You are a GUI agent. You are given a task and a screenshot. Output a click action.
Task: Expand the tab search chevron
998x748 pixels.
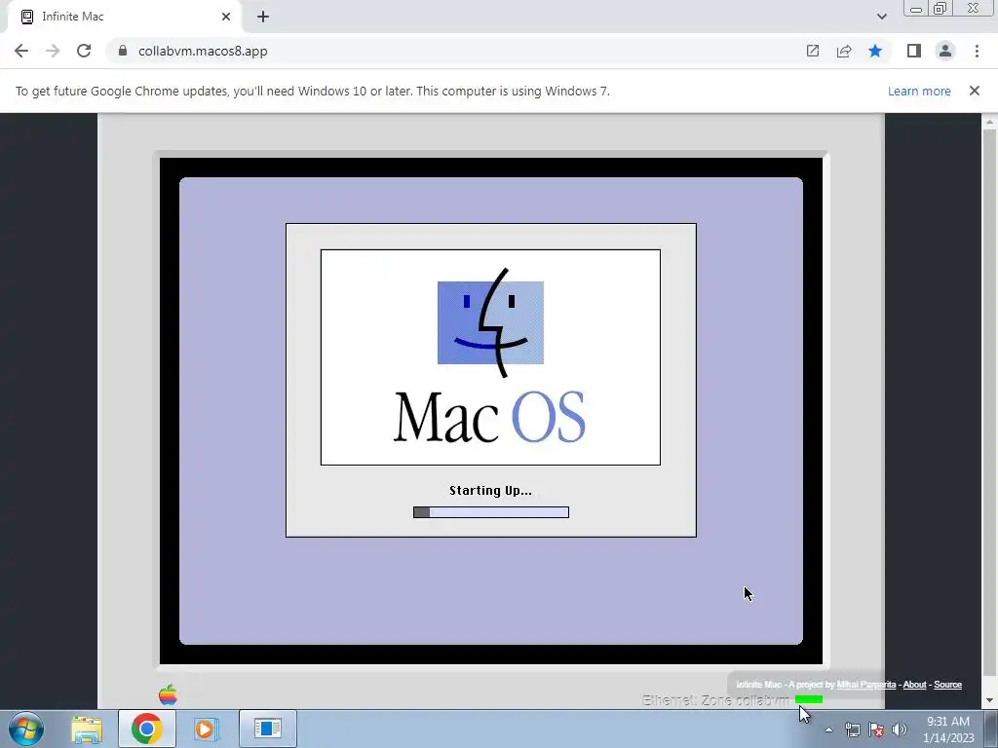[x=881, y=17]
